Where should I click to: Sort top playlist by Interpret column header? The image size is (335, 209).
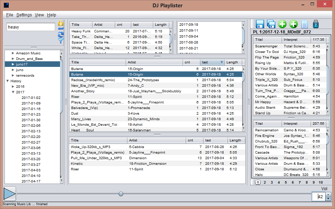click(x=296, y=40)
